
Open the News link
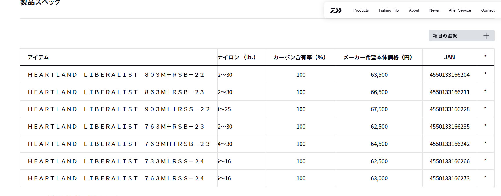click(434, 10)
